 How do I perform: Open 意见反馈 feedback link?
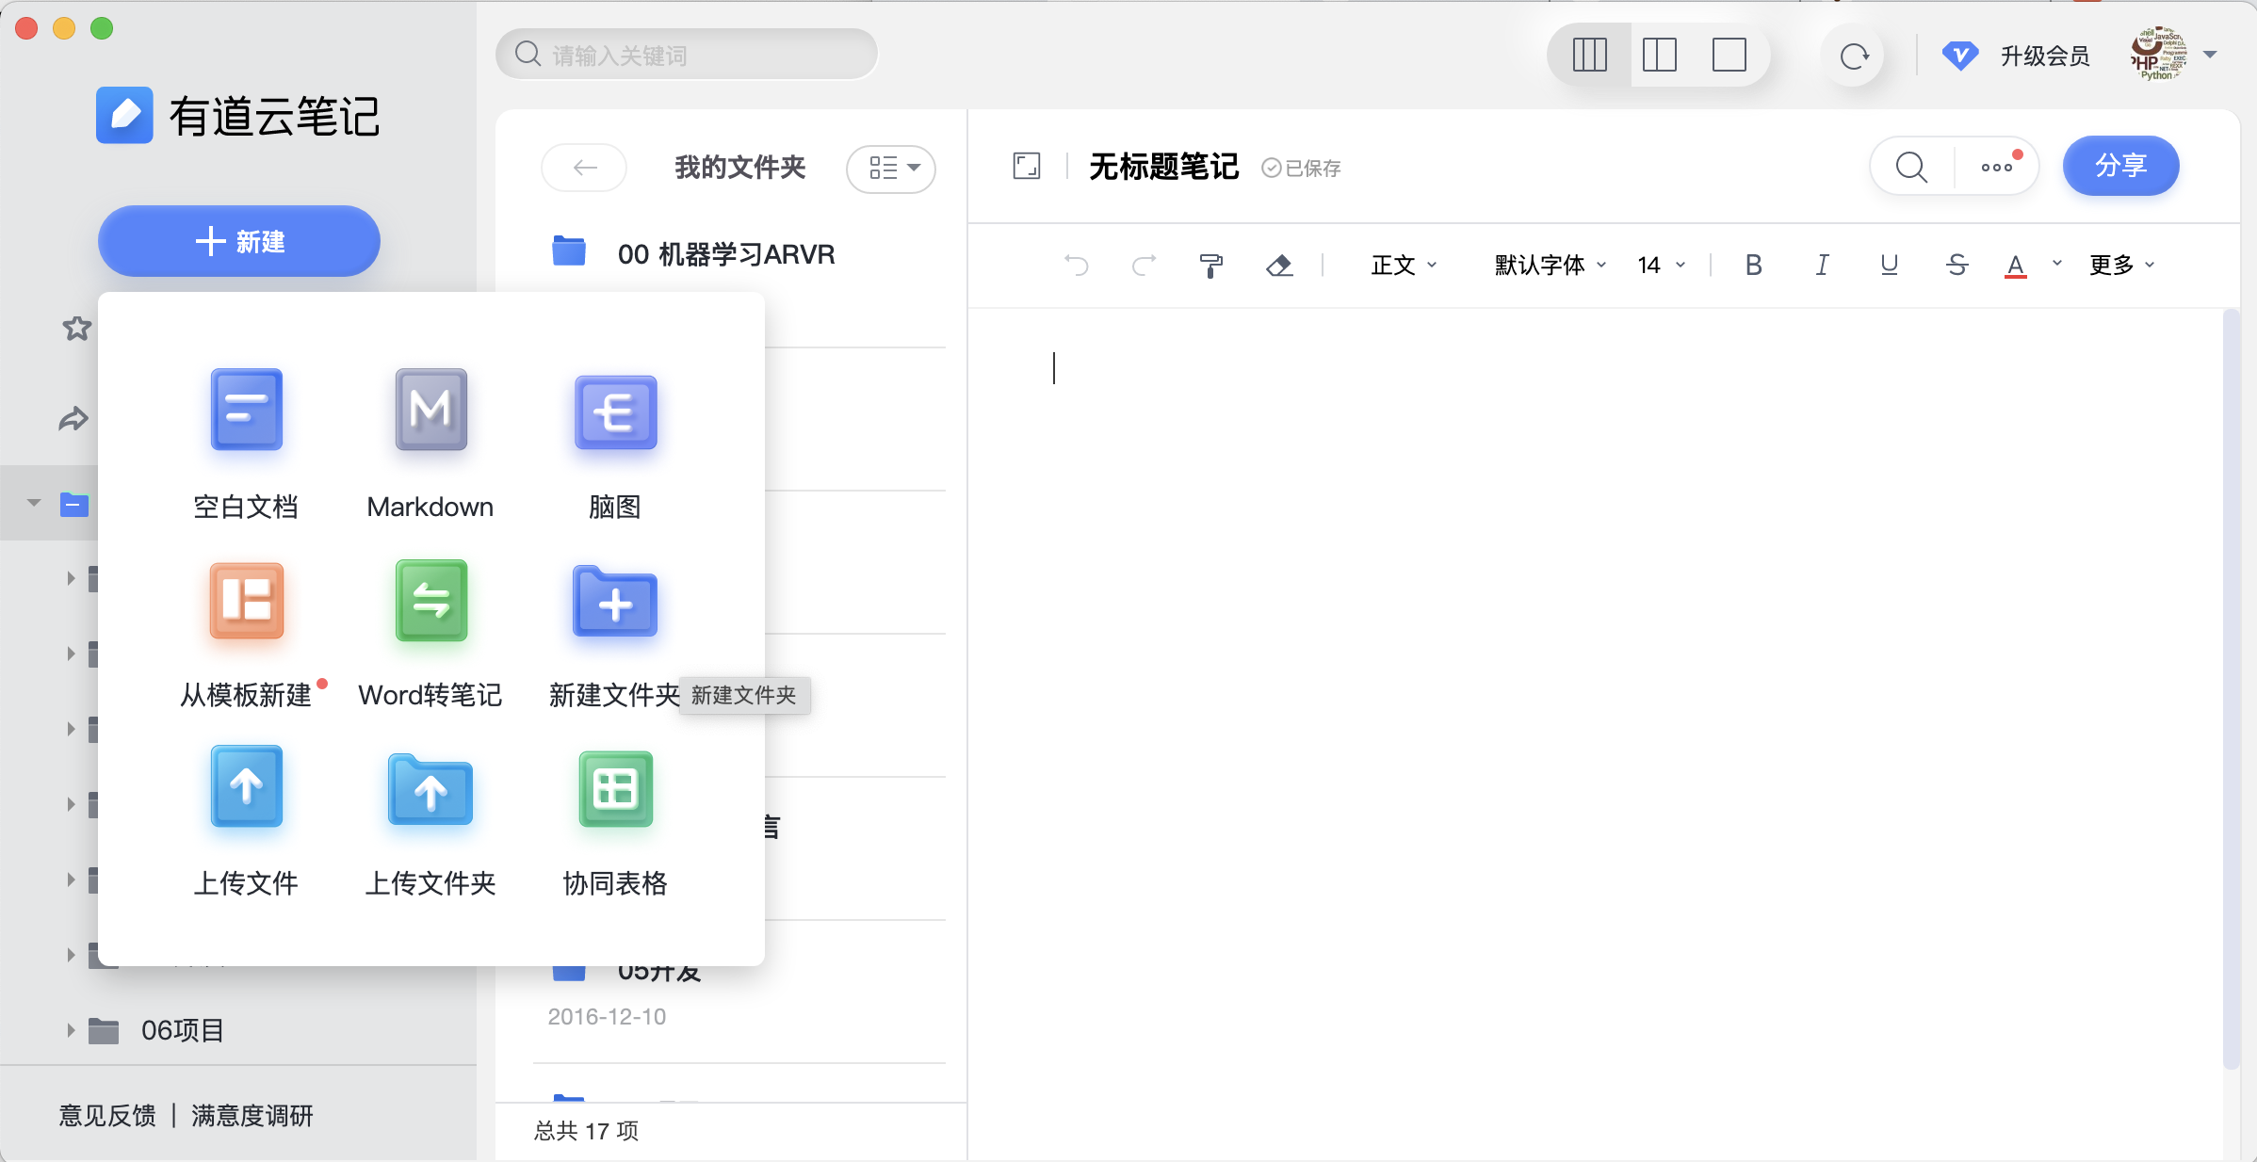[x=107, y=1116]
